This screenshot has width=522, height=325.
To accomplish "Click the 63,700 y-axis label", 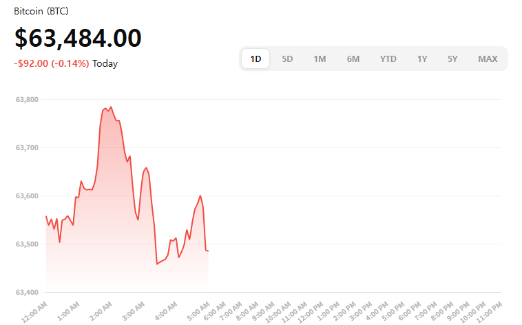I will 27,147.
